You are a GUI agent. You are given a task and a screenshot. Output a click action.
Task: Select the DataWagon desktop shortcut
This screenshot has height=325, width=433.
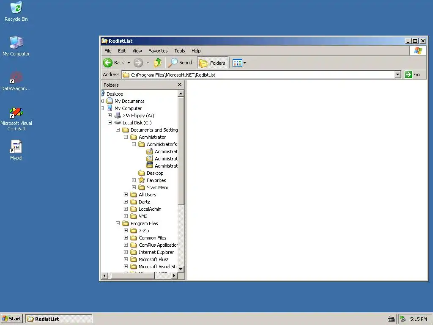(x=16, y=81)
